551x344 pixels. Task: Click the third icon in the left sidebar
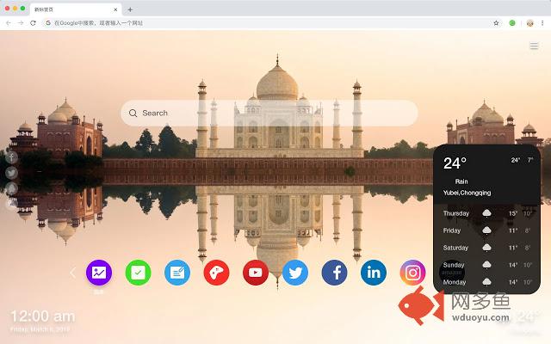[11, 188]
